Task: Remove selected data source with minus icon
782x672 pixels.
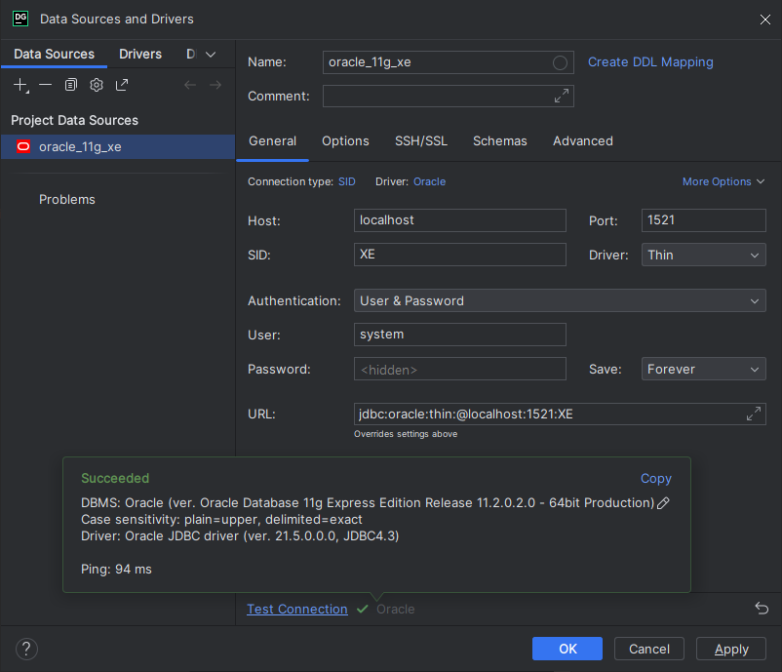Action: coord(46,85)
